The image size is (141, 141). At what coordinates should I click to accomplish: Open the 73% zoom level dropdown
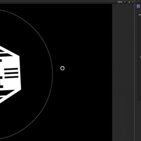coord(120,2)
